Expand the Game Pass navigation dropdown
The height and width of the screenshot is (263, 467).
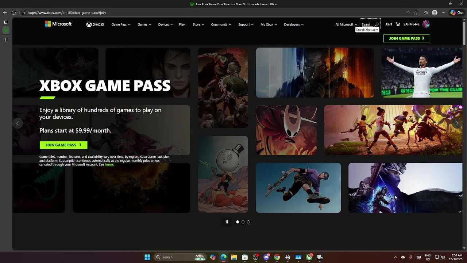point(121,24)
